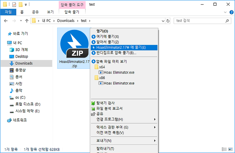235x153 pixels.
Task: Click quick access properties checkmark icon
Action: [14, 5]
